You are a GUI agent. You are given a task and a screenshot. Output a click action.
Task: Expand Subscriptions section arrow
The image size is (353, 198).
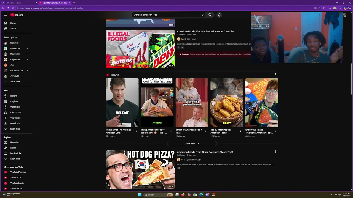(x=20, y=37)
